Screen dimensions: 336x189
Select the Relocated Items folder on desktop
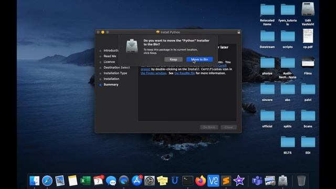coord(267,10)
